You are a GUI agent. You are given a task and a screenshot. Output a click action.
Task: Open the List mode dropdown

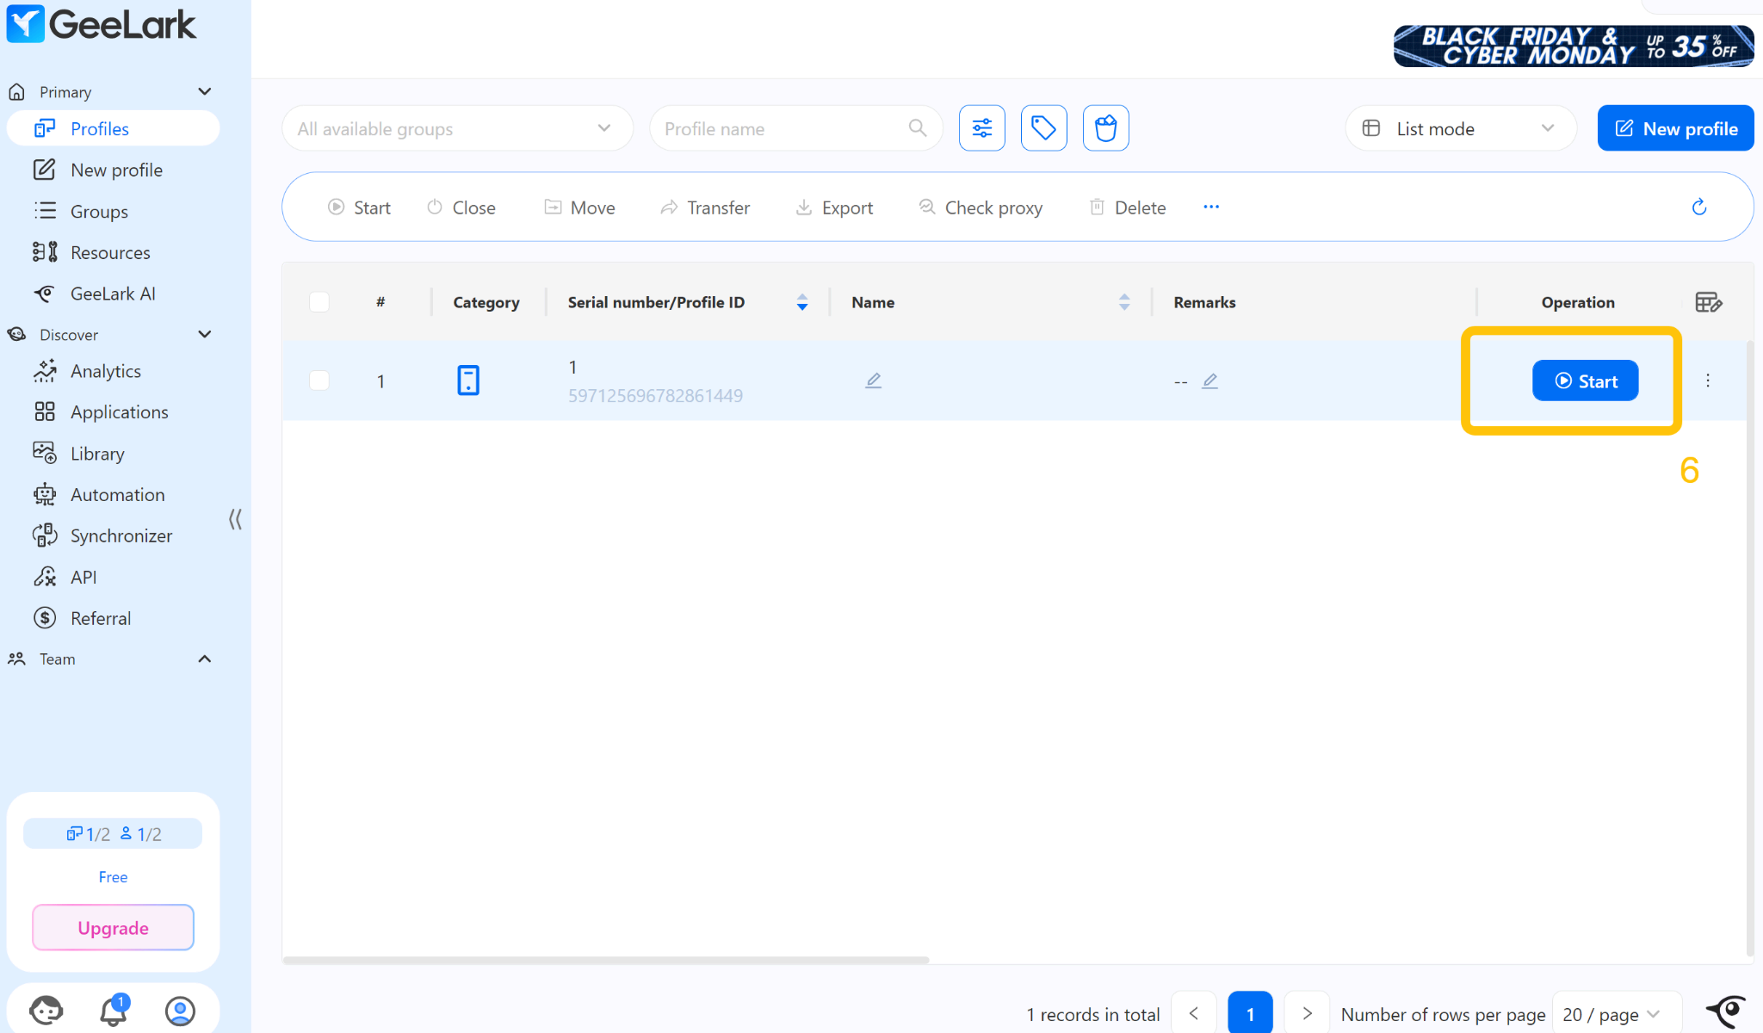[x=1460, y=128]
